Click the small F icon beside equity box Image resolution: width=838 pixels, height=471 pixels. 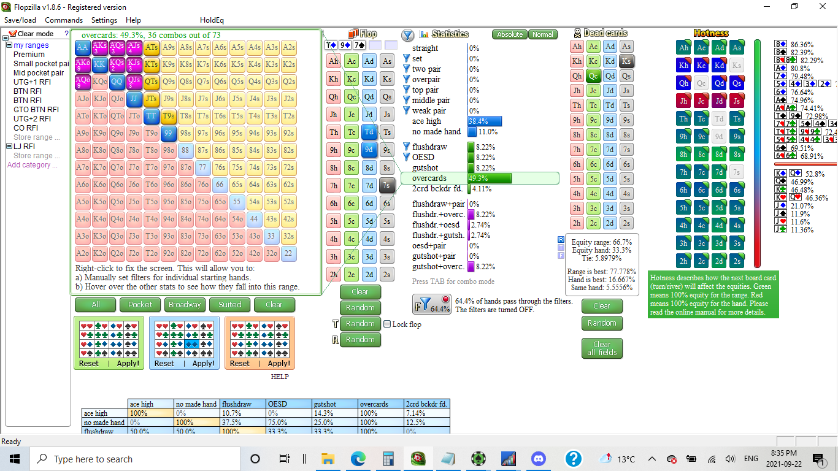pyautogui.click(x=561, y=255)
